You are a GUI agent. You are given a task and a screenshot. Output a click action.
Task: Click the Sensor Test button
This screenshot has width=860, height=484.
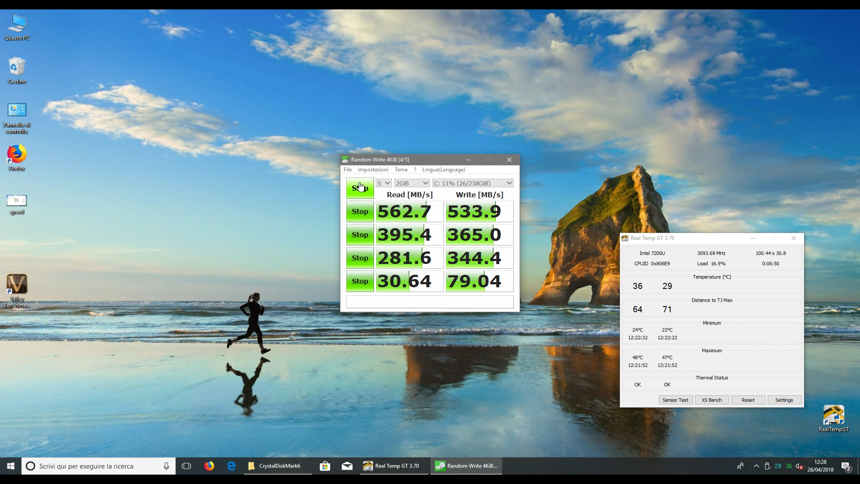pyautogui.click(x=675, y=400)
